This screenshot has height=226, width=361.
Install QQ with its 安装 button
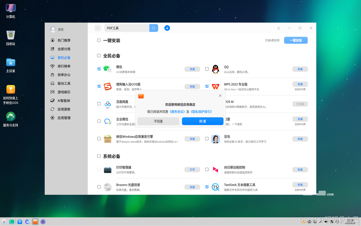(x=300, y=69)
